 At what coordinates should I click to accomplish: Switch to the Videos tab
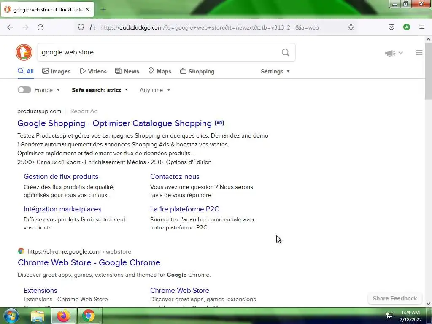(93, 71)
